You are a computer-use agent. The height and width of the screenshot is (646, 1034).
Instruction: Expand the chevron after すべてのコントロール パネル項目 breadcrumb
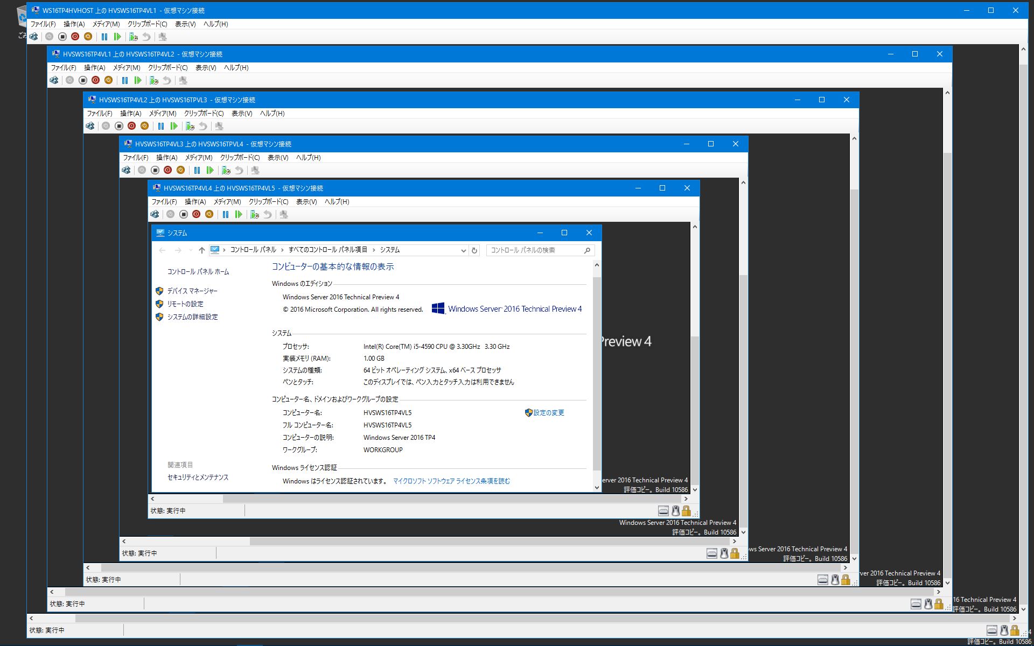point(373,250)
